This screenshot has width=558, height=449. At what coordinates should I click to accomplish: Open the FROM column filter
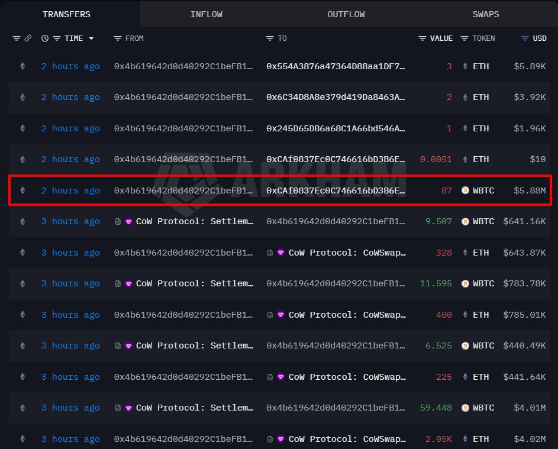117,38
